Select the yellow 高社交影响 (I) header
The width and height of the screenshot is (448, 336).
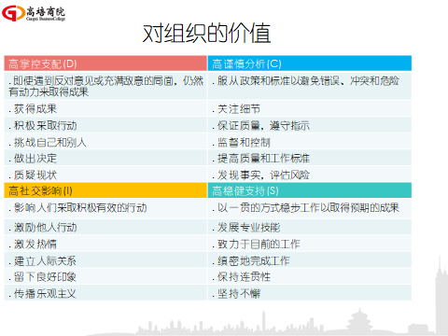point(105,190)
